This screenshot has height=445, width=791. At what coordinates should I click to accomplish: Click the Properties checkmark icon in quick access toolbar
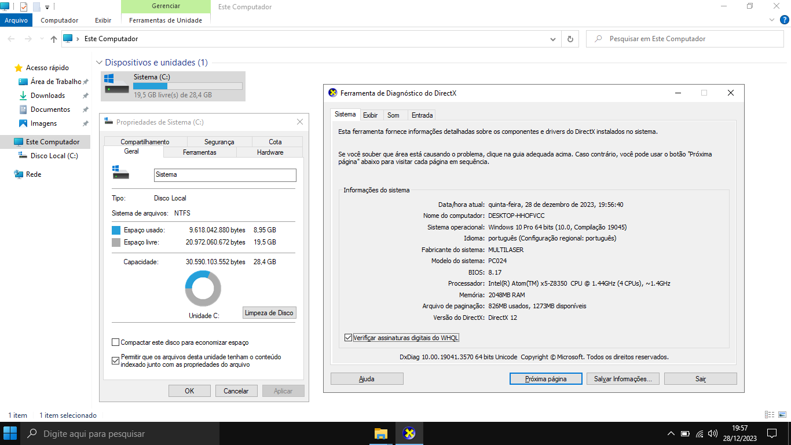(24, 7)
